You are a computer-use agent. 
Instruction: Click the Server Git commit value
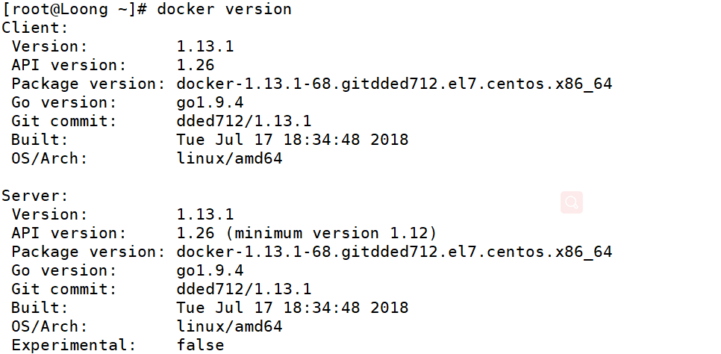[x=243, y=289]
